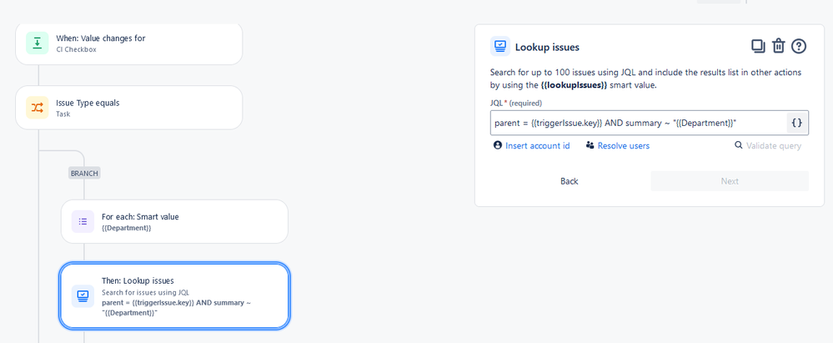Click the green trigger icon on When card

(38, 43)
